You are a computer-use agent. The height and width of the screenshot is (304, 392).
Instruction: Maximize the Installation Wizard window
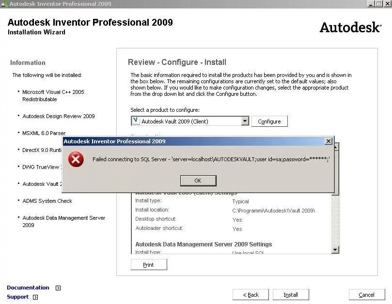click(x=378, y=4)
